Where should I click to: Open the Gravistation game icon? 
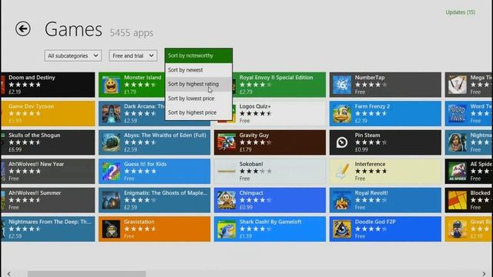coord(111,229)
